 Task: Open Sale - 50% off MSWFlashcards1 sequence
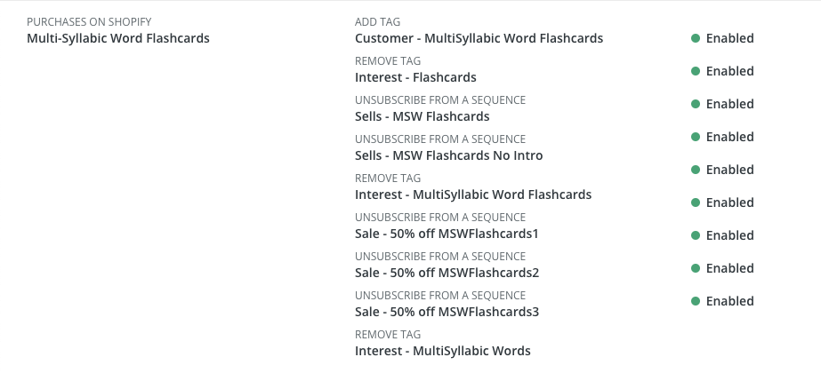[x=447, y=234]
